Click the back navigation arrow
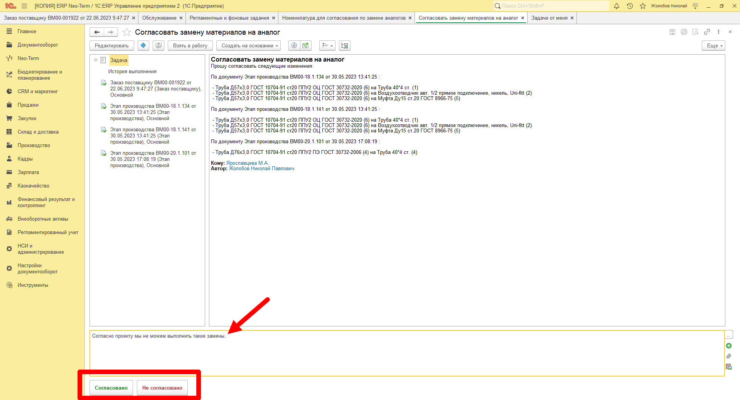 [97, 32]
